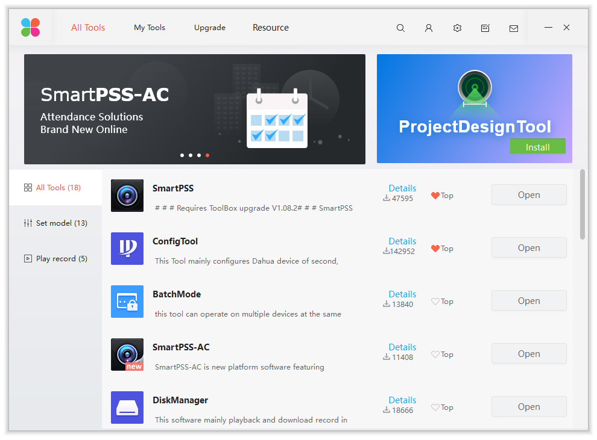
Task: View Details link for DiskManager
Action: 402,400
